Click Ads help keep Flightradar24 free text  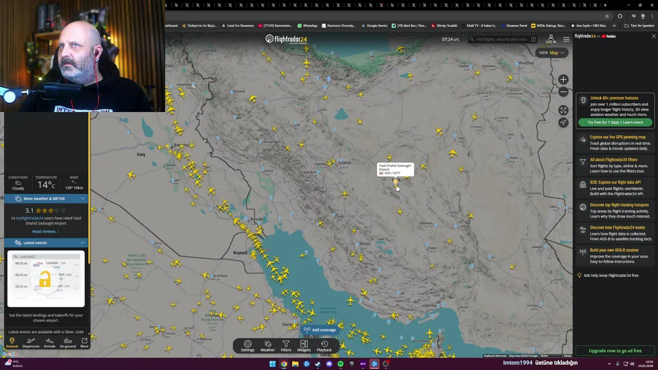(x=611, y=275)
